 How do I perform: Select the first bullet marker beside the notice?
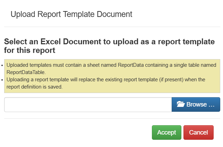tap(2, 65)
